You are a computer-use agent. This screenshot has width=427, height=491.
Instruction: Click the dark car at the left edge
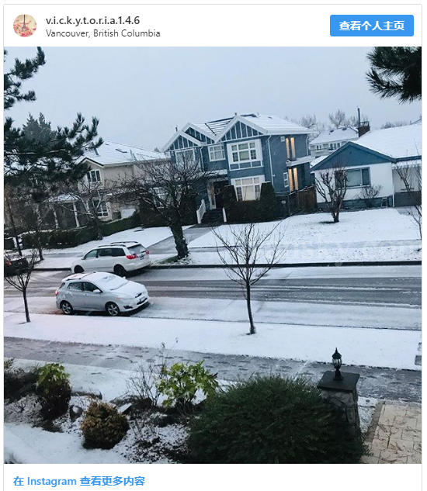pyautogui.click(x=16, y=262)
